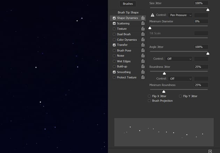Viewport: 220px width, 153px height.
Task: Enable the Dual Brush checkbox
Action: coord(114,34)
